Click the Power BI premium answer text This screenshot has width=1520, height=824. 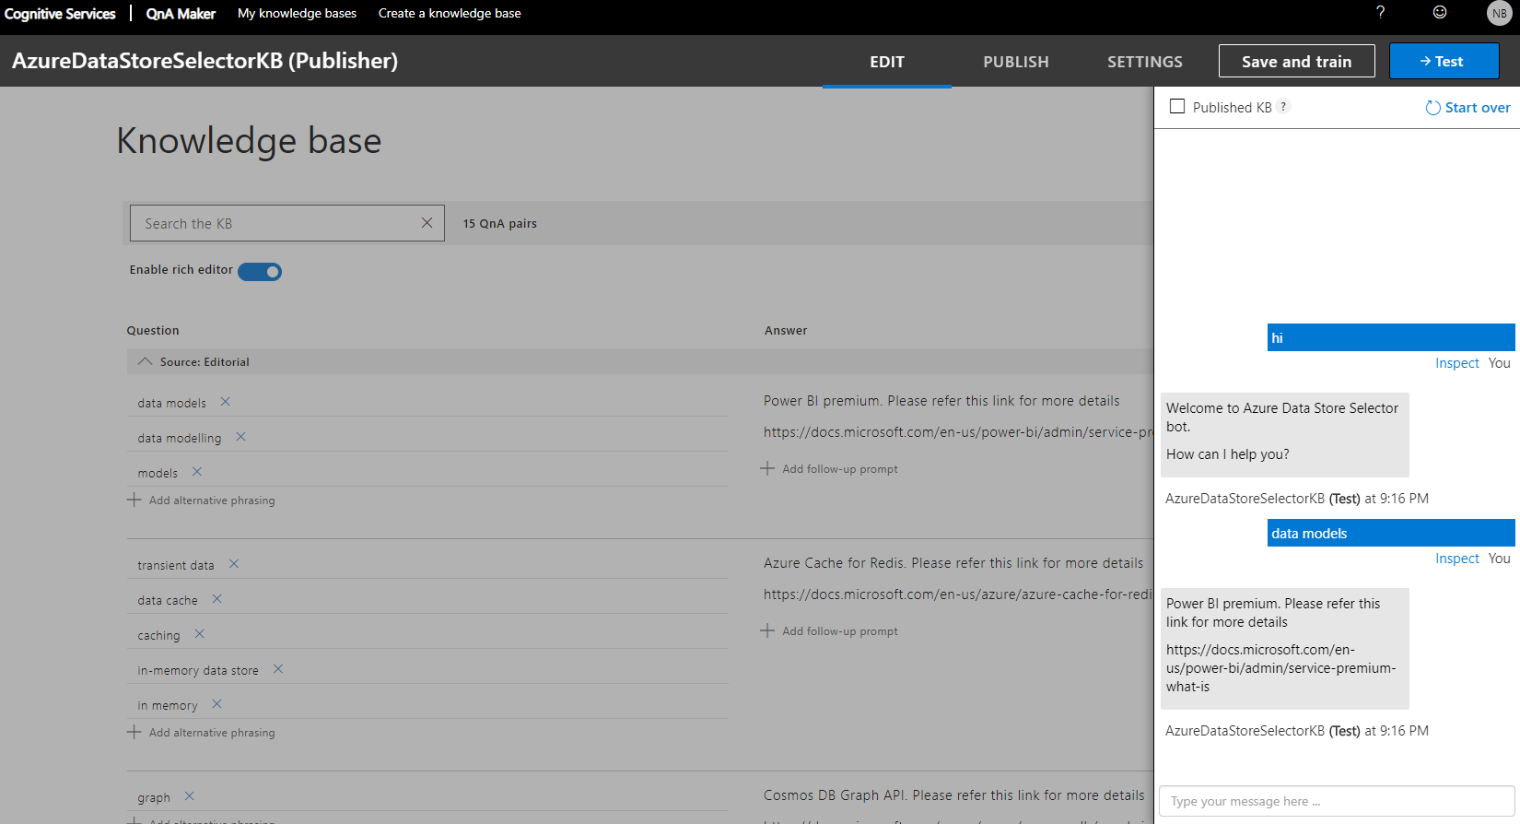[941, 401]
